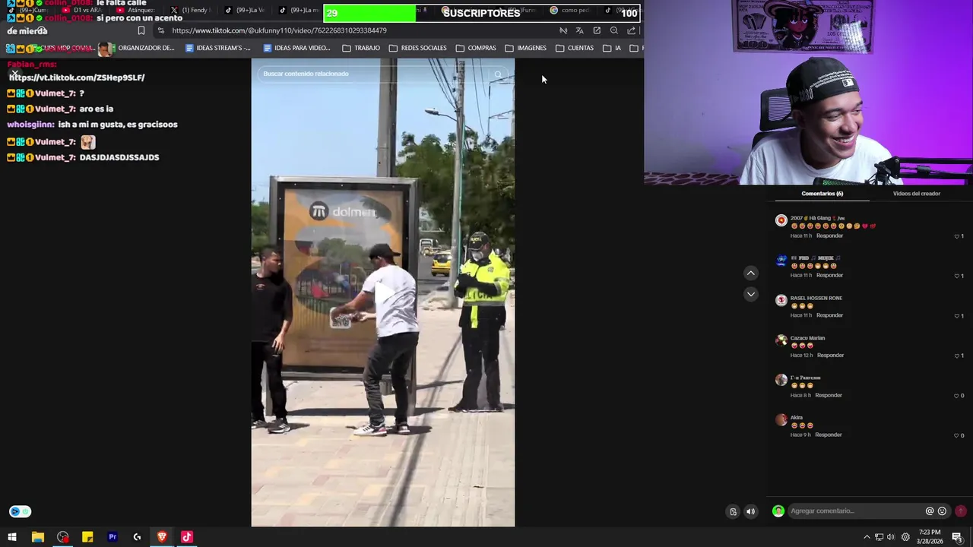Open Cazacu Marian's profile avatar
973x547 pixels.
click(x=781, y=340)
